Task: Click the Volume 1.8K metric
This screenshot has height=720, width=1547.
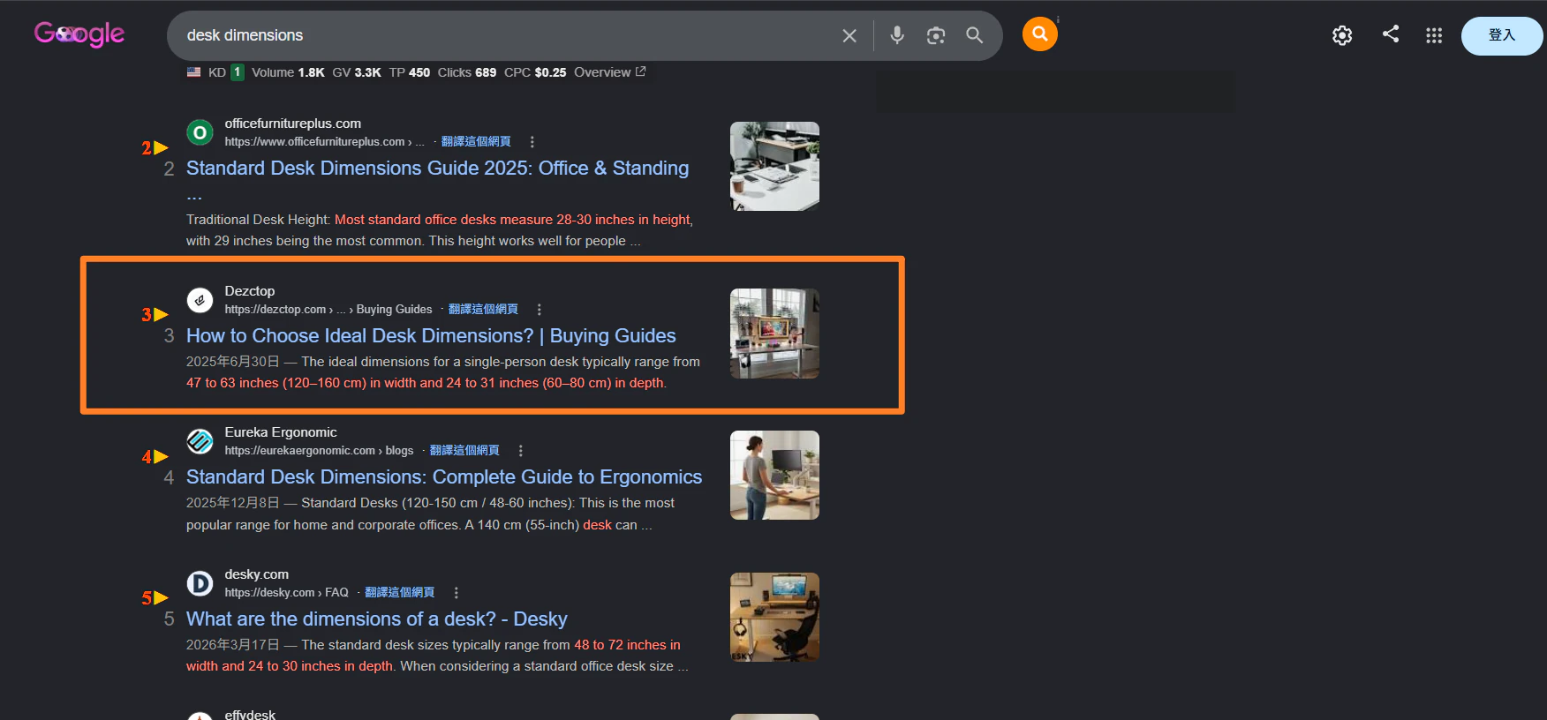Action: click(288, 72)
